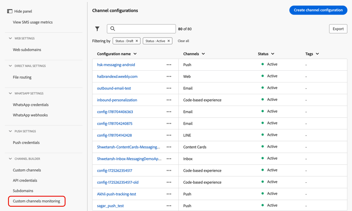Open Akhil-push-tracking-test configuration
352x211 pixels.
click(x=116, y=194)
